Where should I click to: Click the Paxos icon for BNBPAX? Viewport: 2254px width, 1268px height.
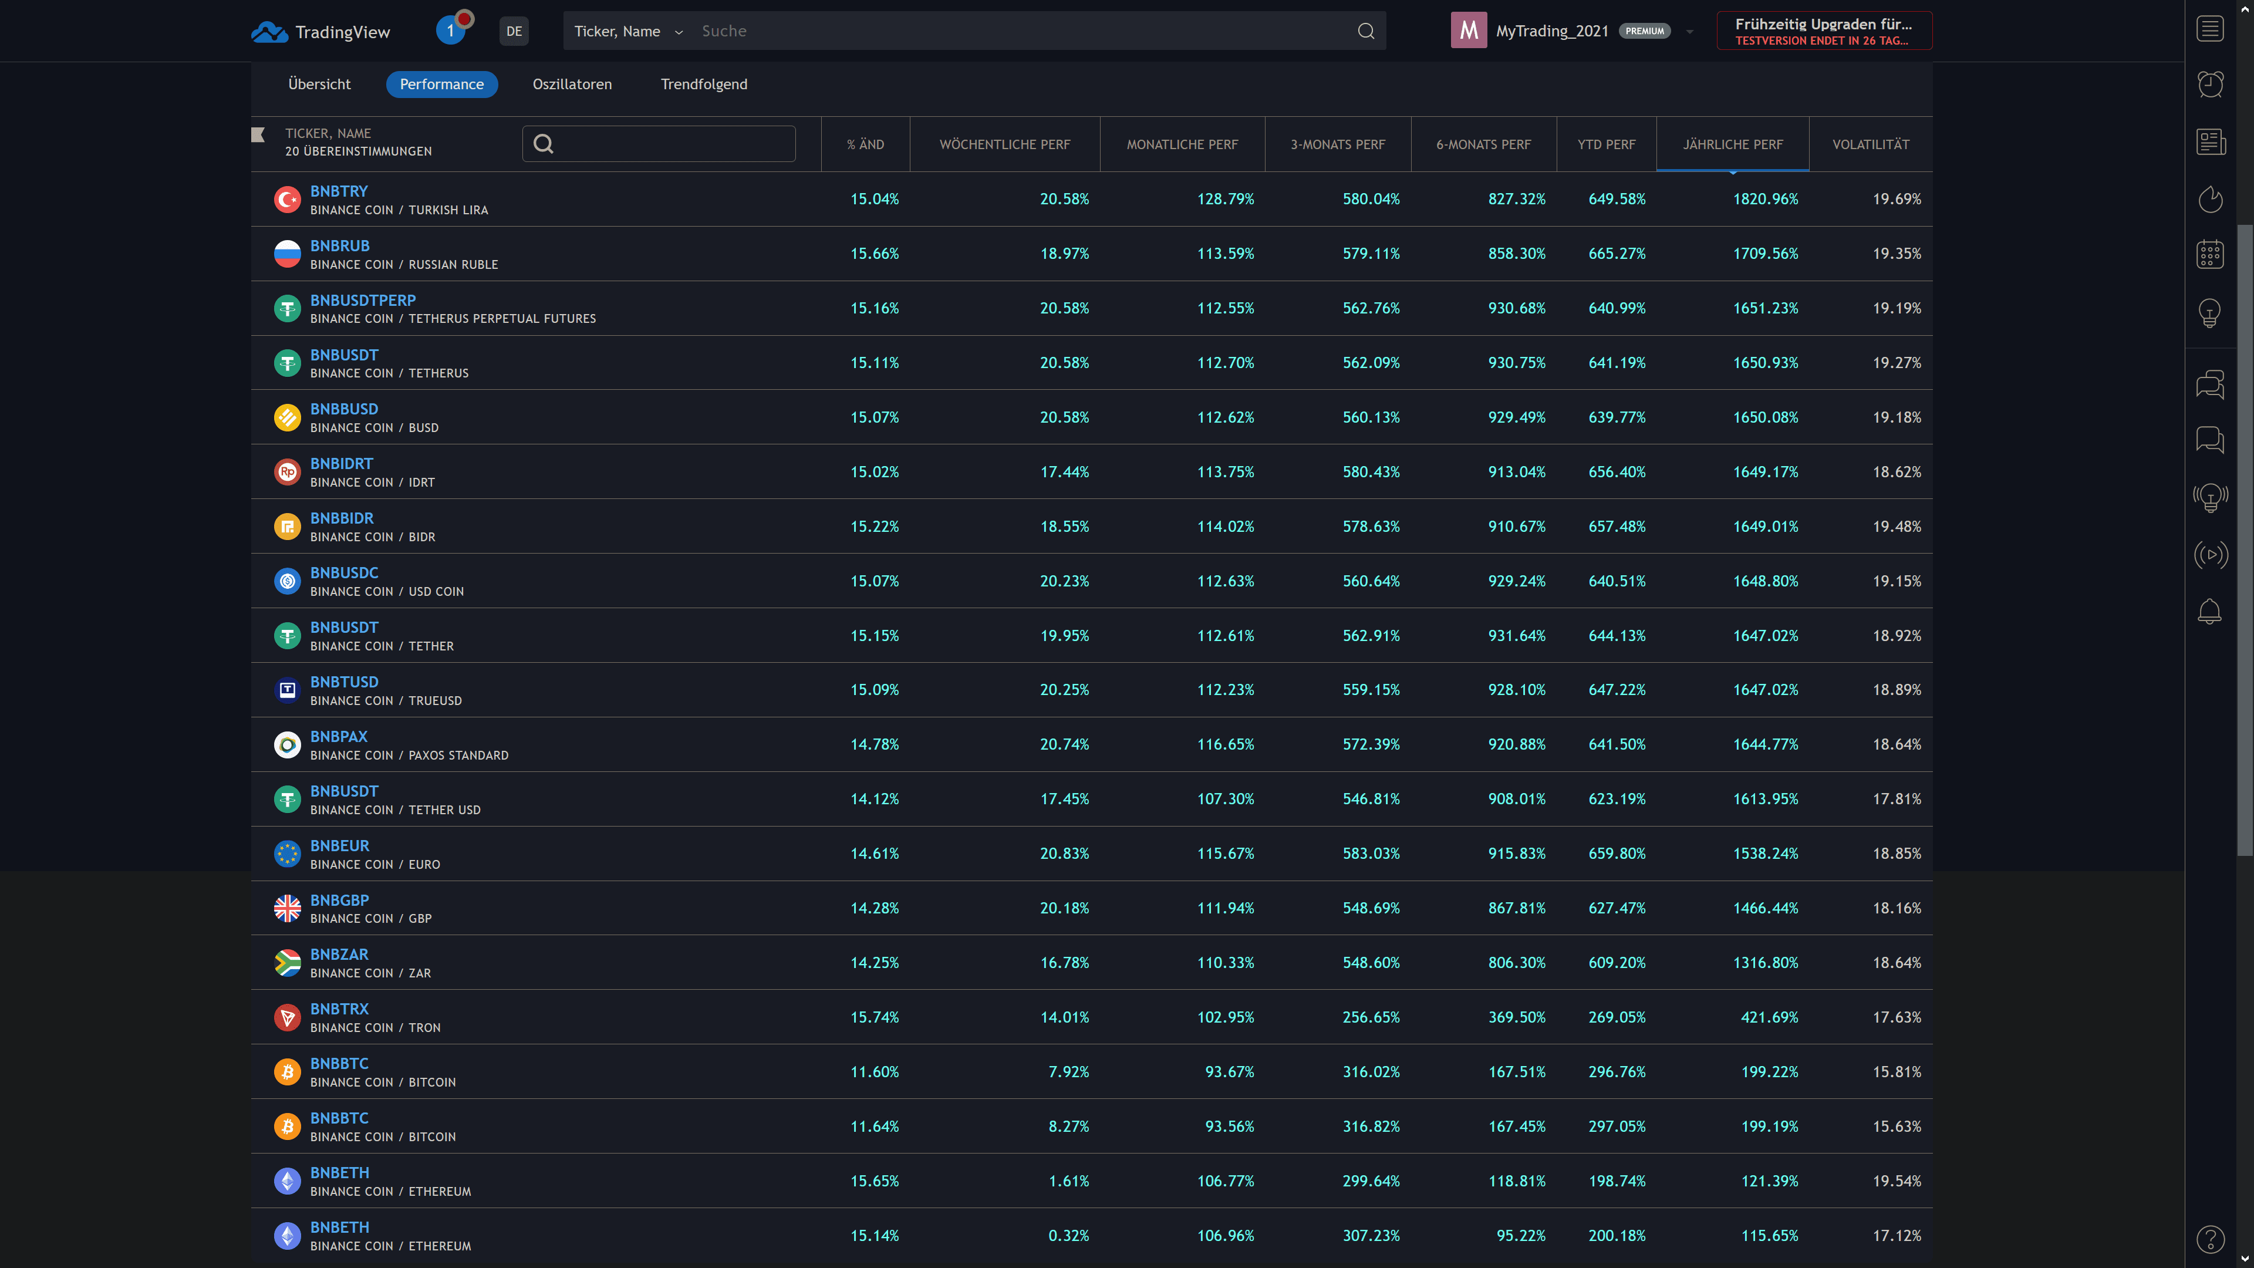pos(287,745)
